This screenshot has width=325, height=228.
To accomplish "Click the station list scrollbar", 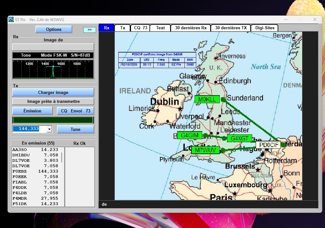I will (62, 158).
